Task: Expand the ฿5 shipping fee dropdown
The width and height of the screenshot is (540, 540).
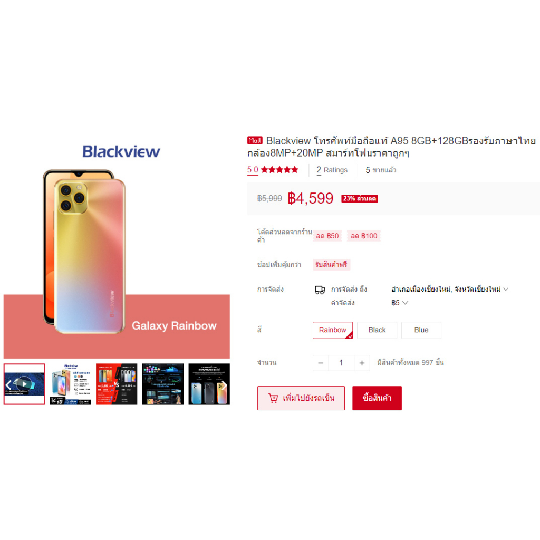Action: (400, 303)
